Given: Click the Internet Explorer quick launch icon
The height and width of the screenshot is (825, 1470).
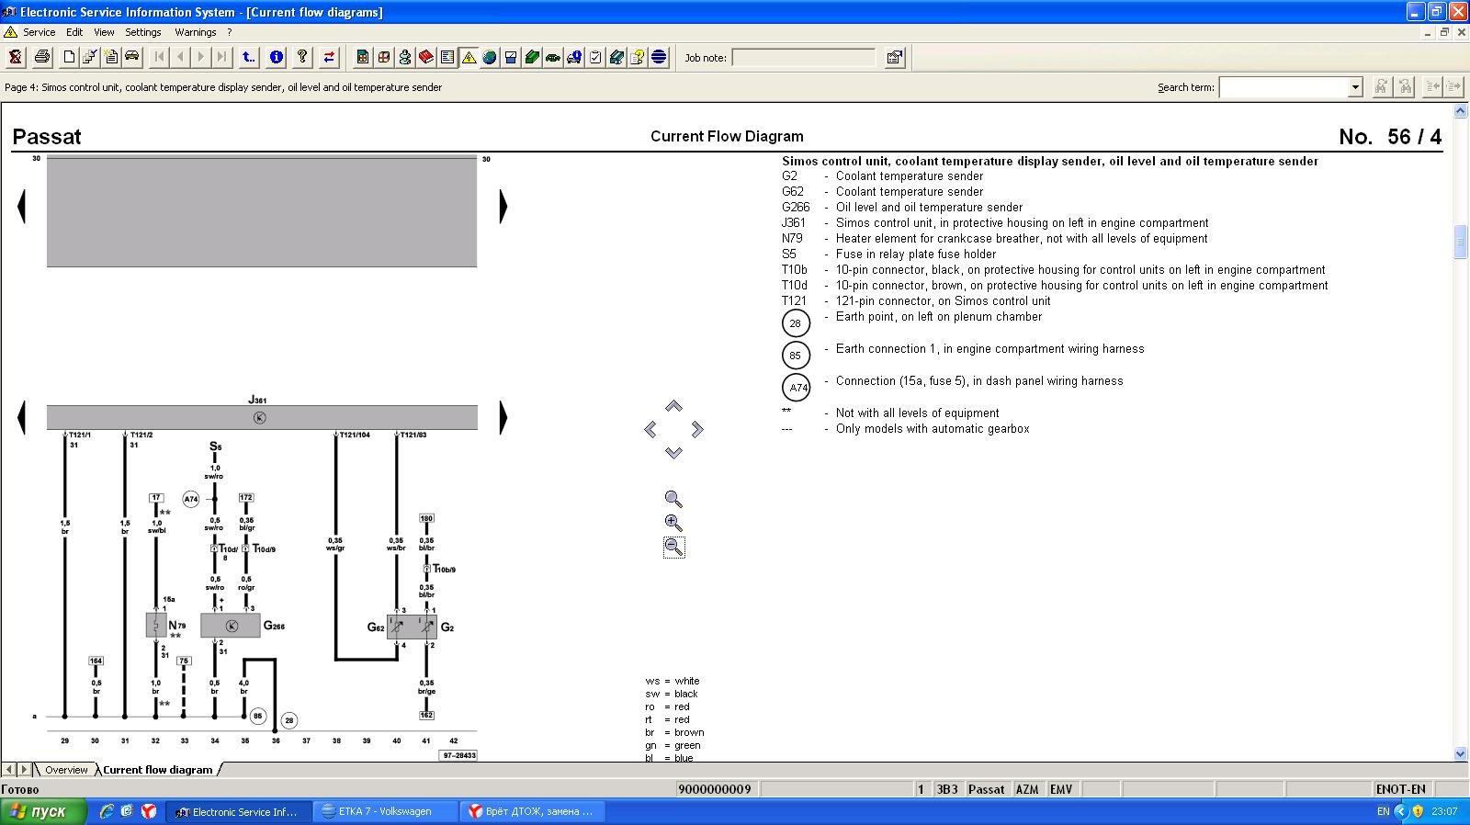Looking at the screenshot, I should 107,811.
